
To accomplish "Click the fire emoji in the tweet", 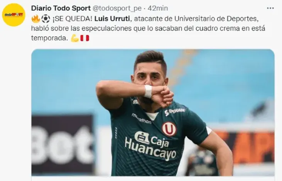I will [35, 19].
